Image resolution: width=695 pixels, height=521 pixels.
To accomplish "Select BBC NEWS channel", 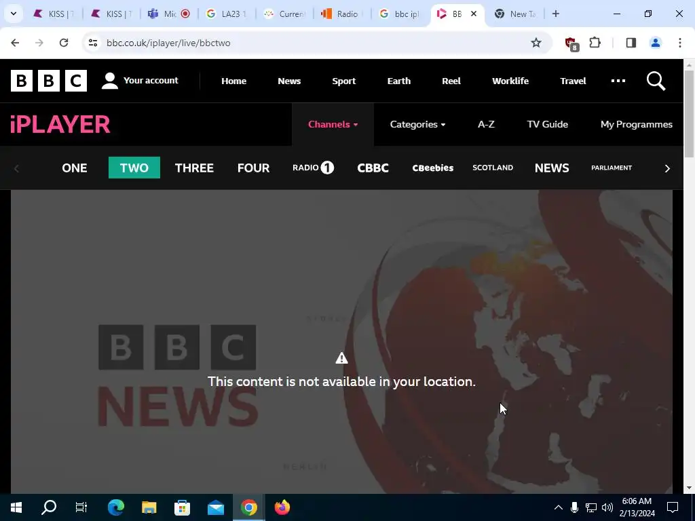I will coord(552,168).
